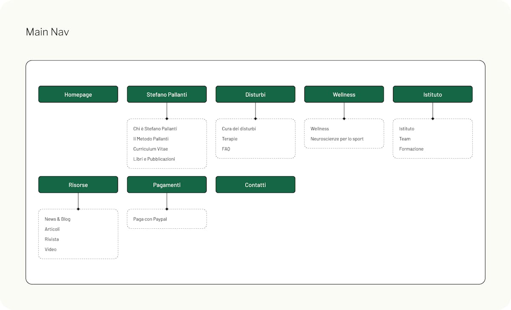
Task: Select the 'Rivista' item
Action: 52,239
